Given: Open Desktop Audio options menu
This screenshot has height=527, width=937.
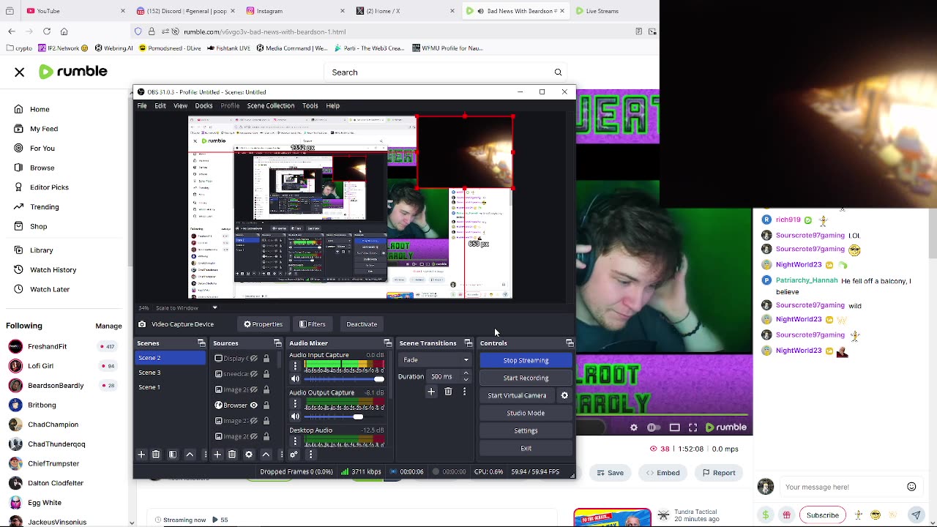Looking at the screenshot, I should click(x=295, y=441).
